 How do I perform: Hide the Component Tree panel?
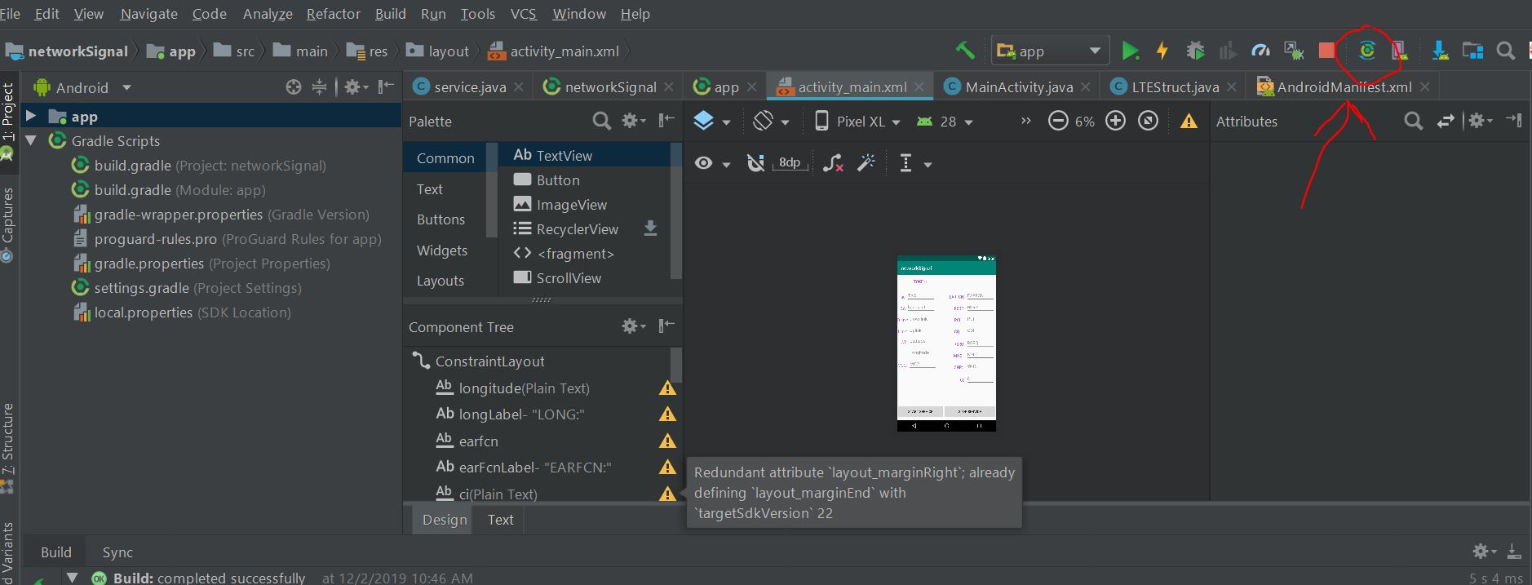[x=666, y=326]
